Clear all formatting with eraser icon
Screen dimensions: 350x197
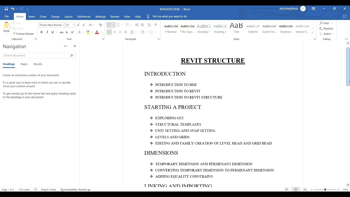(x=100, y=25)
